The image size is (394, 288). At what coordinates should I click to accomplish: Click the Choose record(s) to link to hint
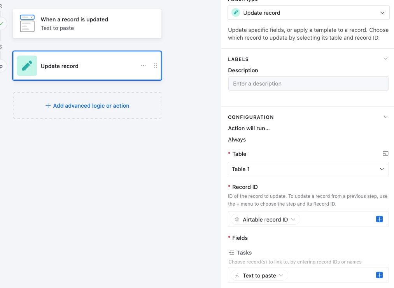pyautogui.click(x=295, y=262)
